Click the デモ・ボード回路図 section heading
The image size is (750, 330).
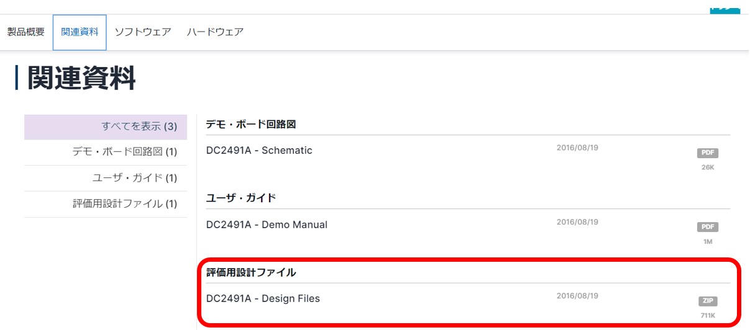(251, 124)
